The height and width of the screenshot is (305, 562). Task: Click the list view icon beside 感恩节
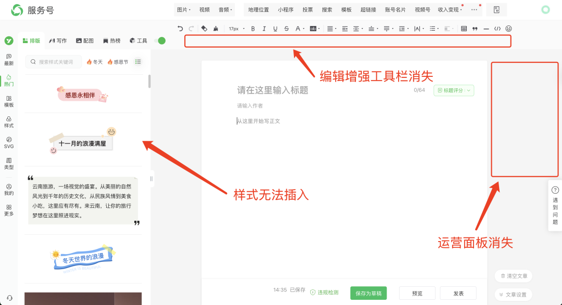138,62
